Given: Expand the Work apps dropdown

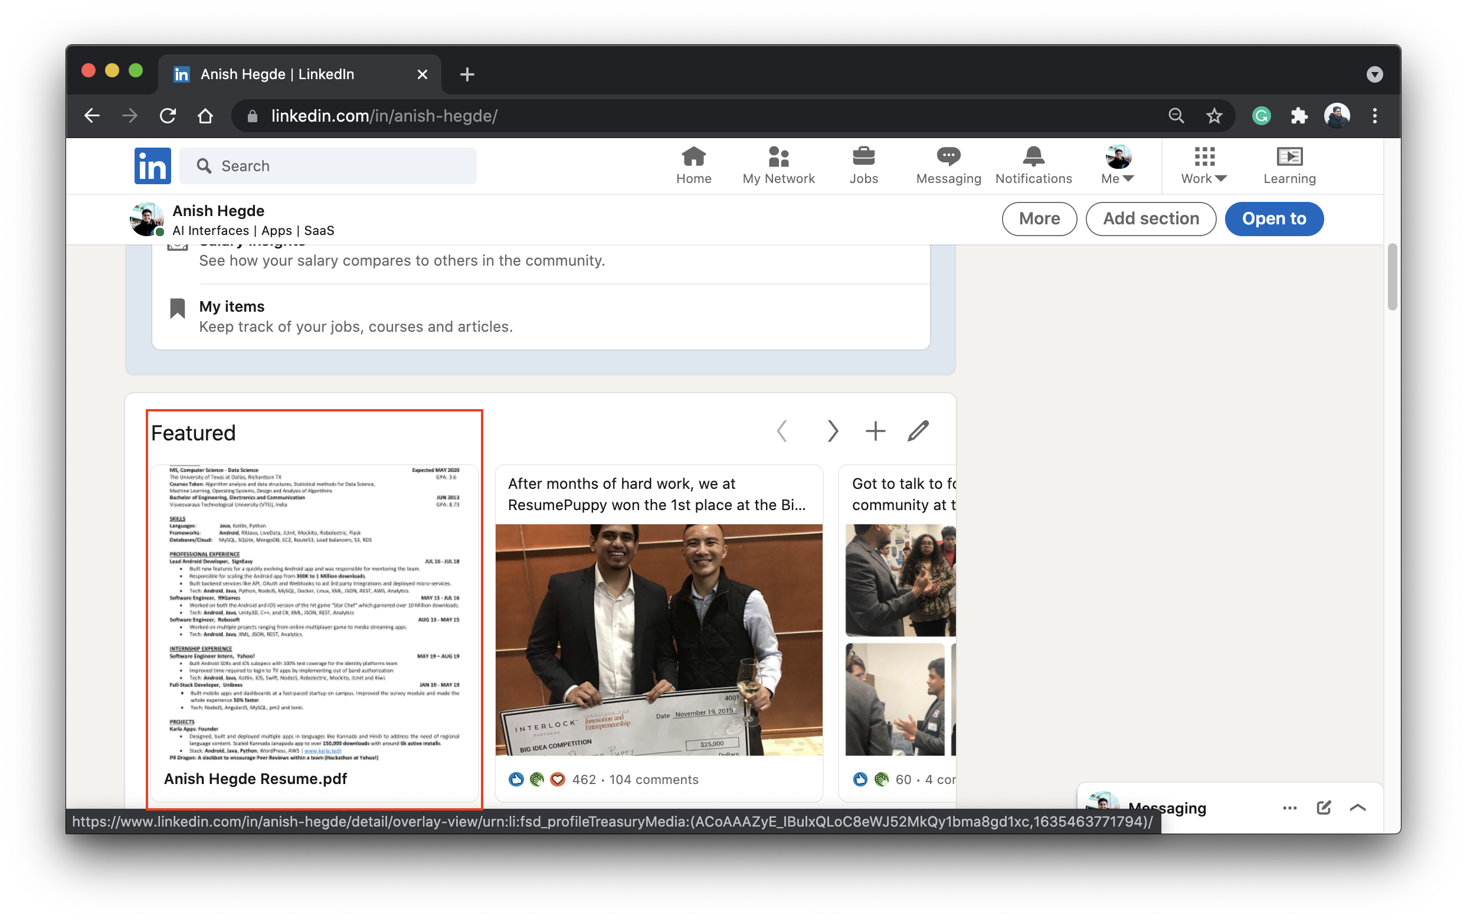Looking at the screenshot, I should 1203,165.
